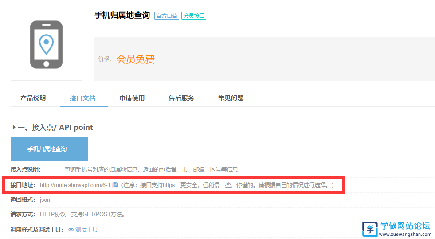The image size is (435, 239).
Task: Click the 会员接口 badge
Action: coord(194,16)
